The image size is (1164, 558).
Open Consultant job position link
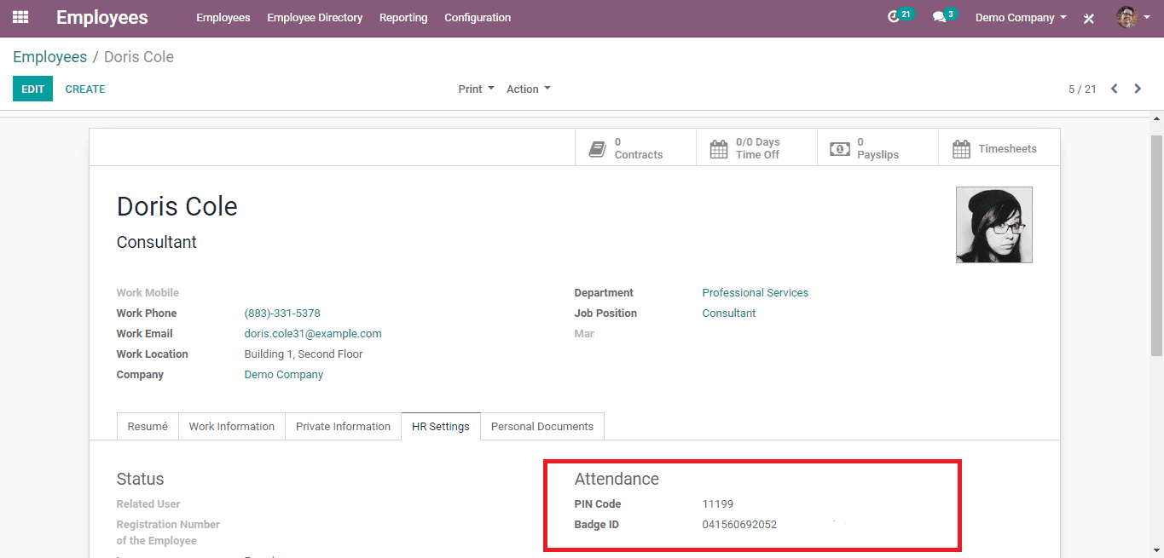(729, 314)
